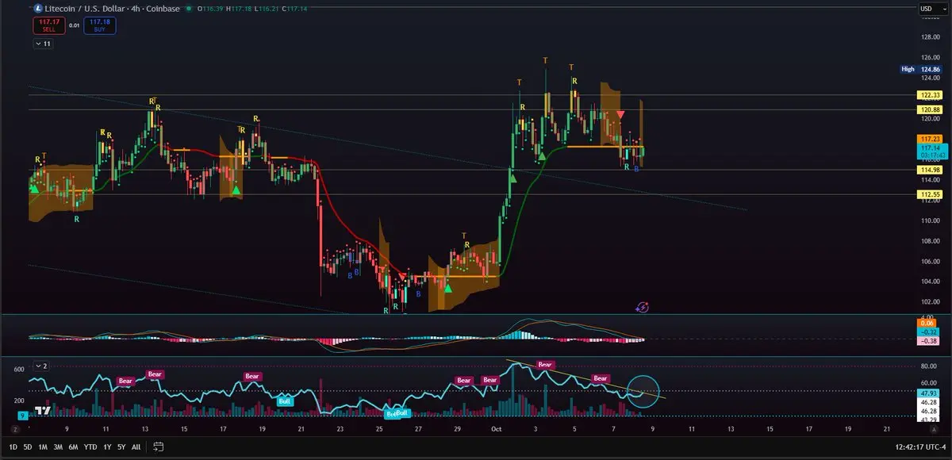Select the YTD time range
Viewport: 952px width, 460px height.
[x=90, y=447]
